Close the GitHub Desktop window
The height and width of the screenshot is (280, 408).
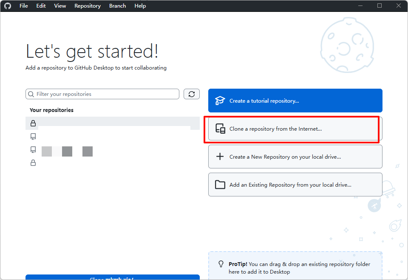point(398,6)
